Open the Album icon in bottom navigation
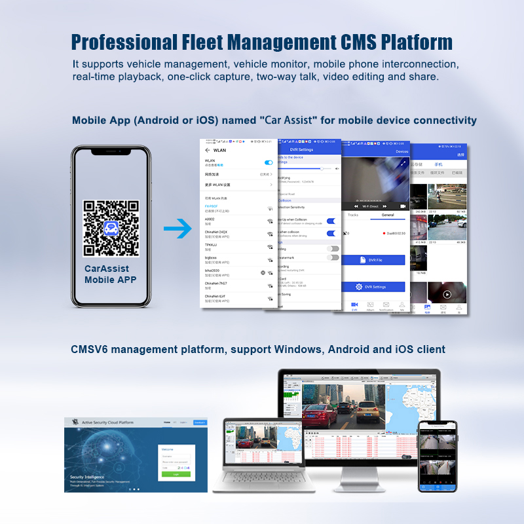The height and width of the screenshot is (524, 524). pos(370,306)
